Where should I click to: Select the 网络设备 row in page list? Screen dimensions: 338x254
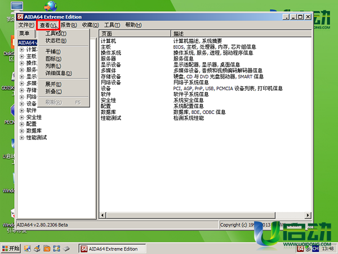coord(111,82)
